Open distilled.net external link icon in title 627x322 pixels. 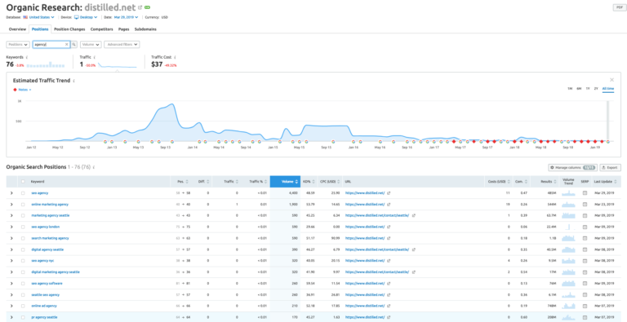[140, 7]
